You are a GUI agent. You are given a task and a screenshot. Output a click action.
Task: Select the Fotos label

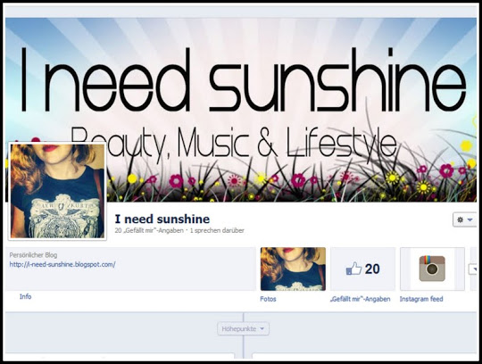(268, 299)
